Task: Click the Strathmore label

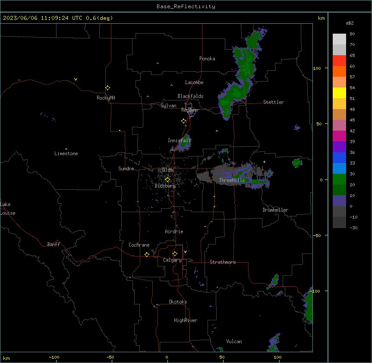Action: click(x=223, y=262)
